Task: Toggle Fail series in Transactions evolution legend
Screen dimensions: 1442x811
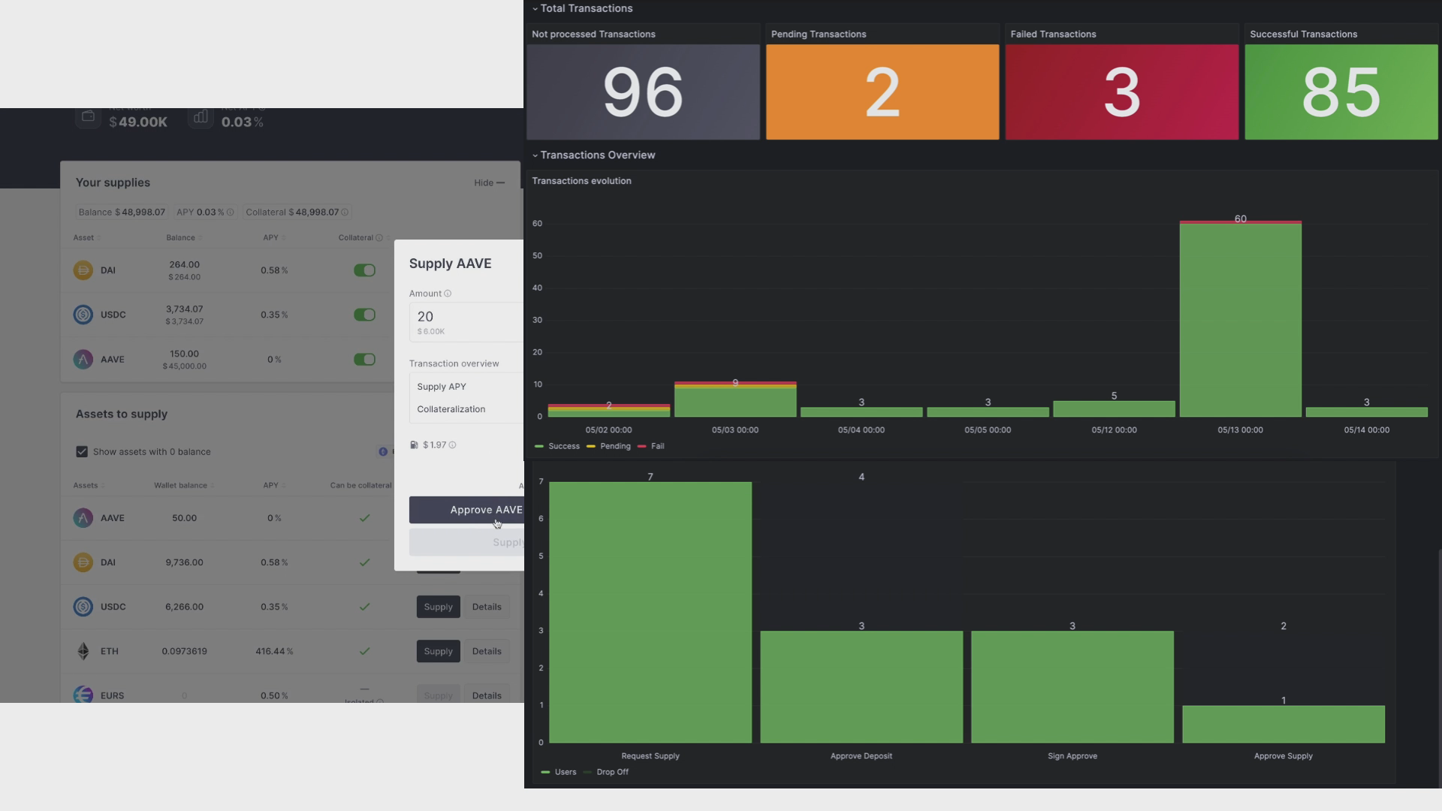Action: point(650,446)
